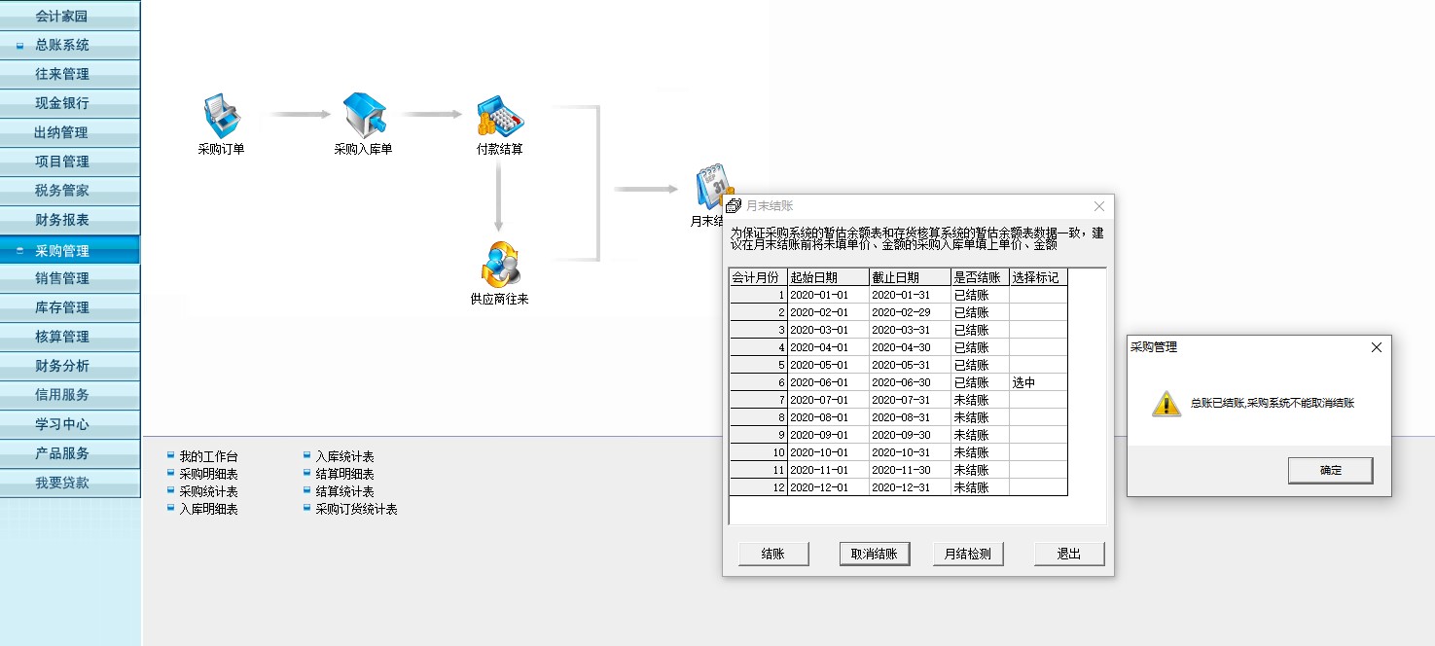
Task: Click the 会计月份 column header
Action: pyautogui.click(x=759, y=277)
